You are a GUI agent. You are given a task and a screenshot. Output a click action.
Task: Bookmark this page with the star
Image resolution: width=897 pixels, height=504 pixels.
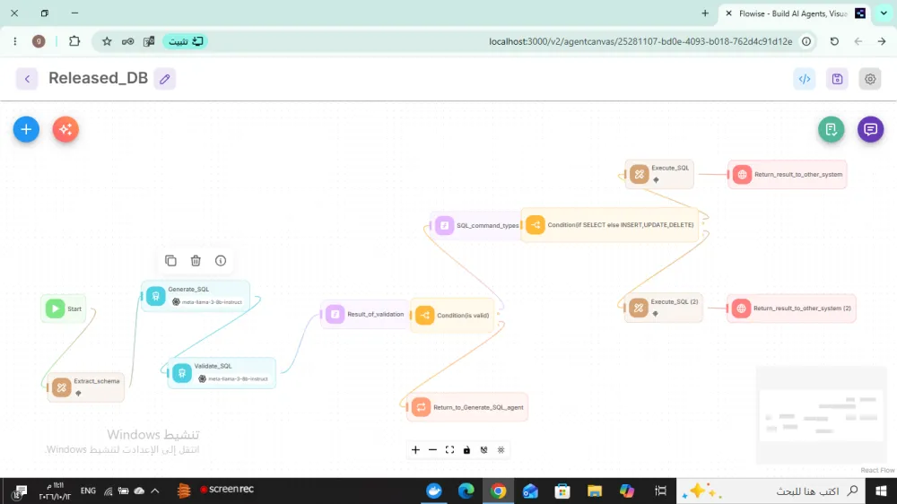click(107, 41)
